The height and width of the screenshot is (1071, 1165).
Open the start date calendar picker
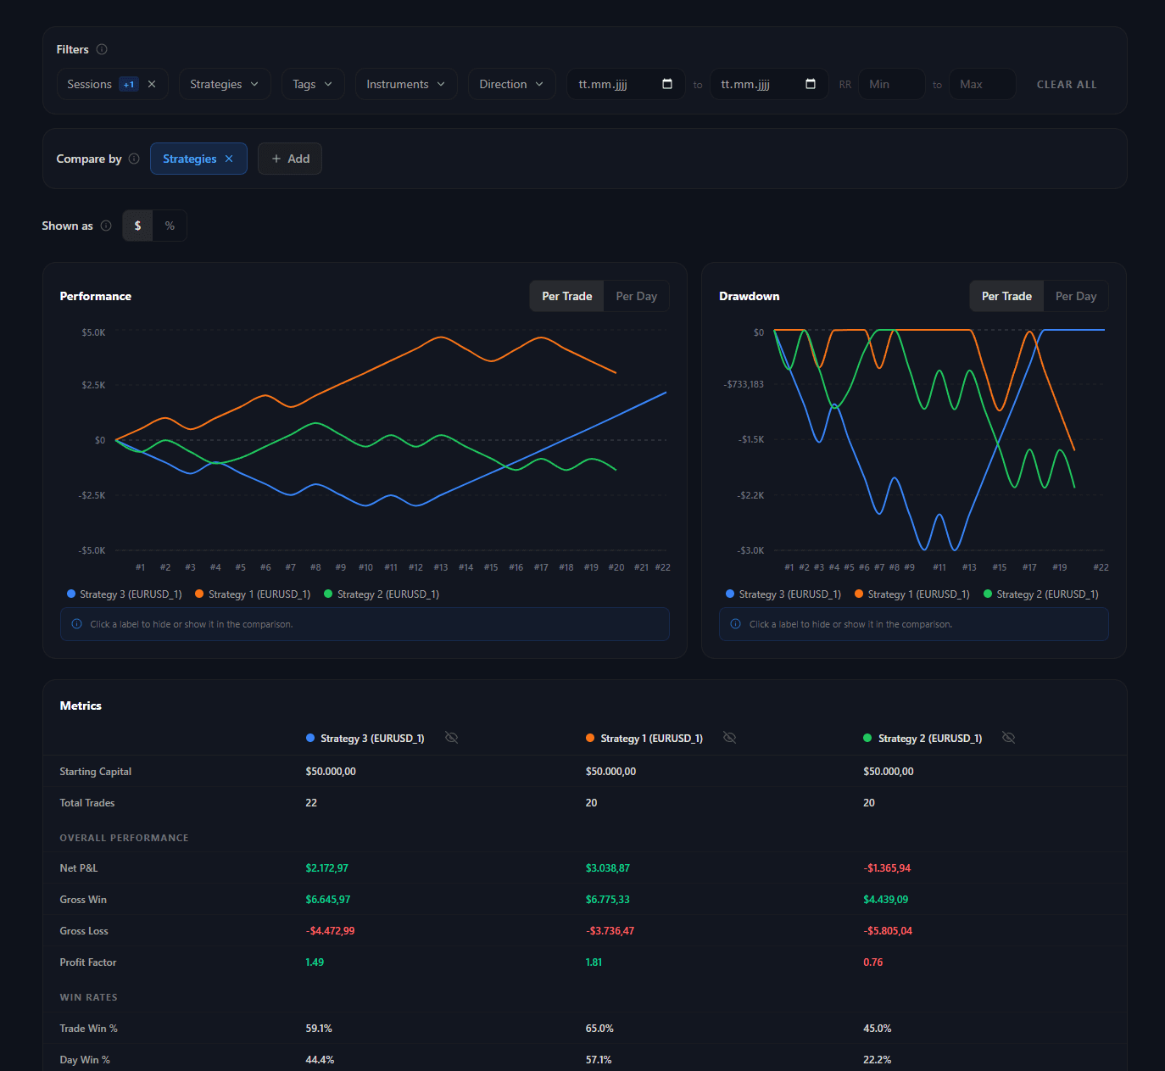[667, 84]
